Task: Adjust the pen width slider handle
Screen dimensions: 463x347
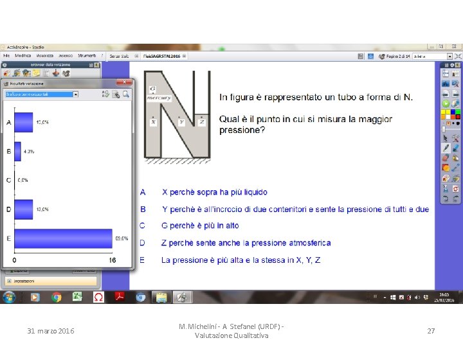Action: [444, 129]
